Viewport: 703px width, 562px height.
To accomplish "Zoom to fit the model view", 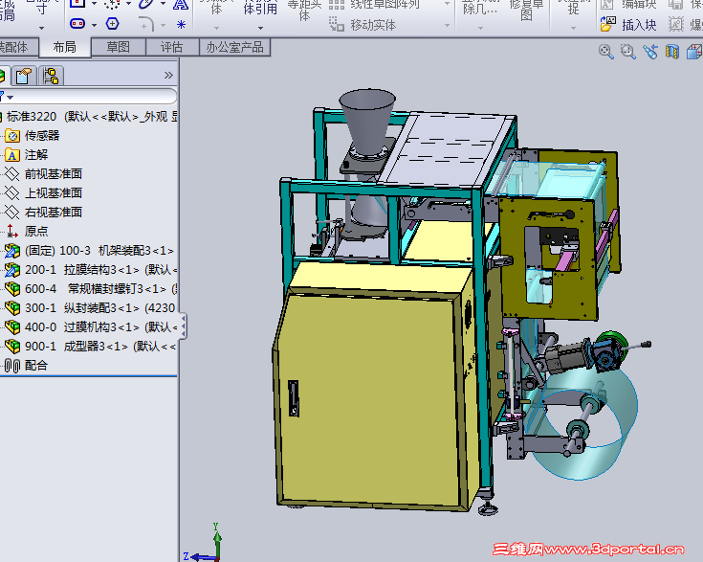I will click(606, 52).
